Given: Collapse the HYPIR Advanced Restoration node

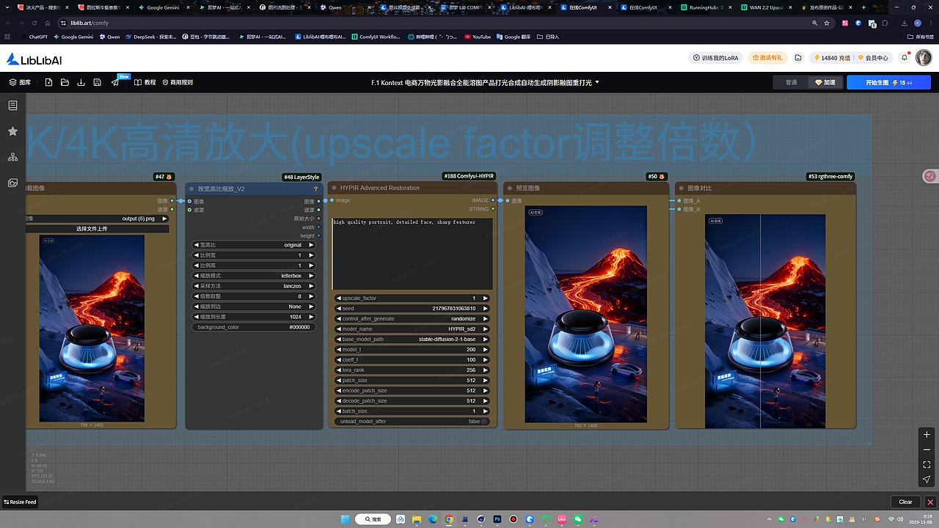Looking at the screenshot, I should pyautogui.click(x=334, y=188).
